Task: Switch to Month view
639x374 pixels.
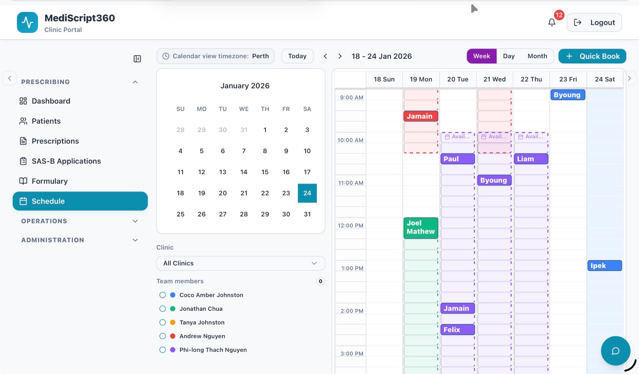Action: (537, 56)
